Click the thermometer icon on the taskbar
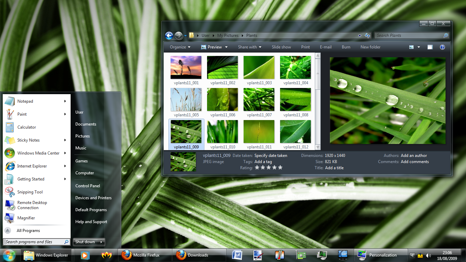Viewport: 466px width, 262px height. click(x=280, y=255)
